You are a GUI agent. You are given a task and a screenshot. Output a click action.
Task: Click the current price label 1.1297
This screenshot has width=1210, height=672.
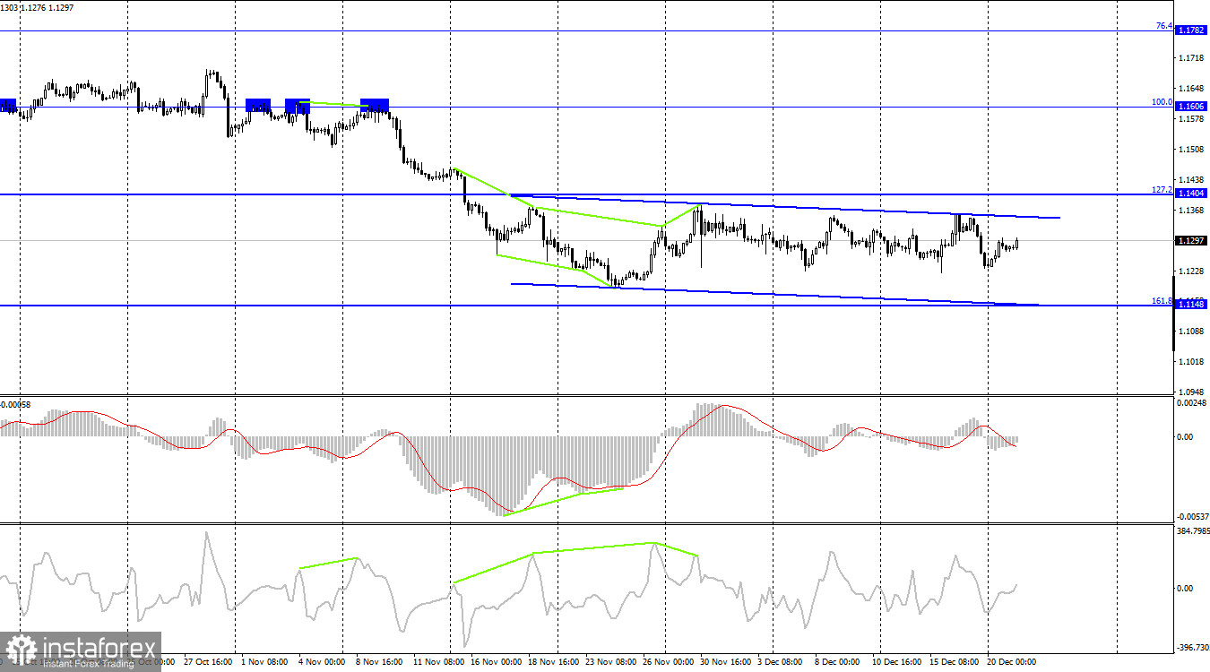coord(1191,241)
